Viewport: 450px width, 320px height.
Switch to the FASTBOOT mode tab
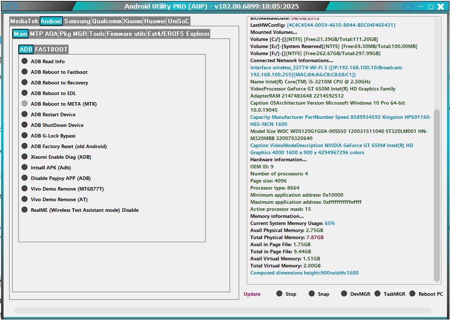click(51, 50)
